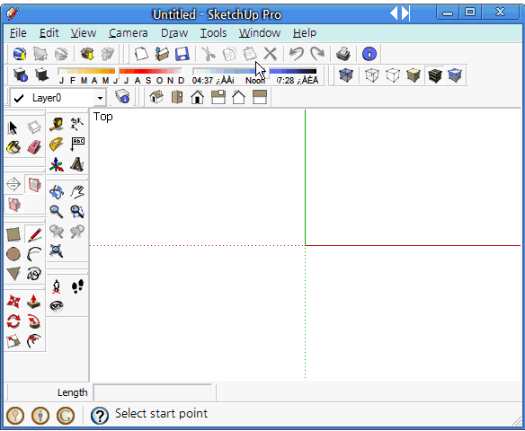Activate the Rectangle drawing tool
This screenshot has height=431, width=525.
point(13,234)
